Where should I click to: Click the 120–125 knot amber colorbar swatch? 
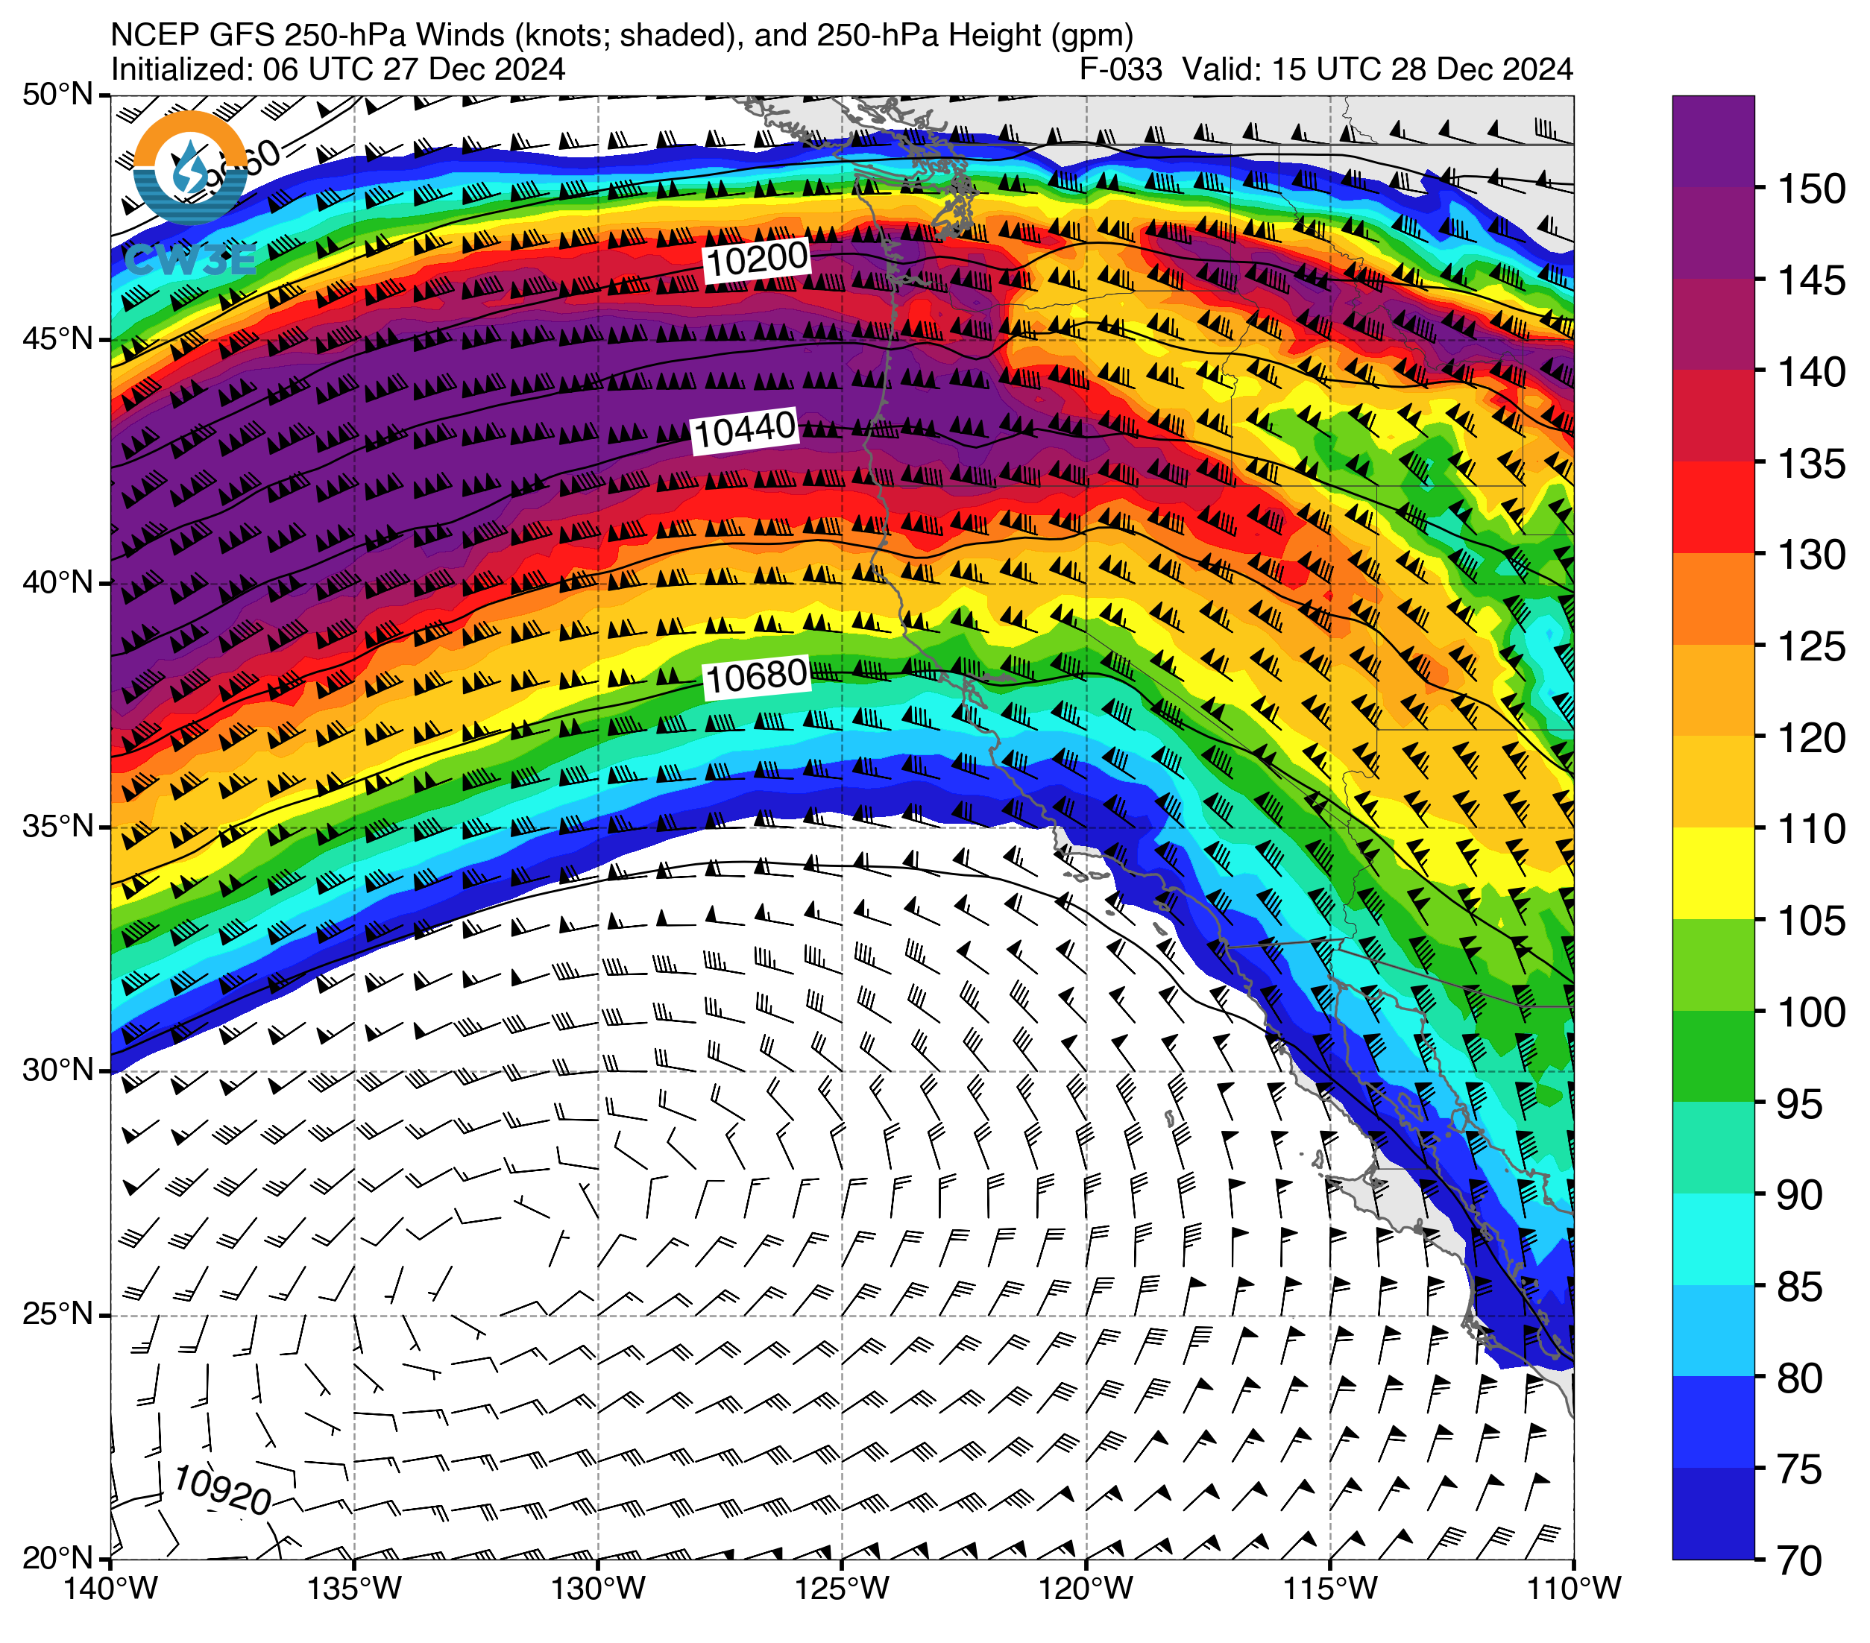[1713, 691]
